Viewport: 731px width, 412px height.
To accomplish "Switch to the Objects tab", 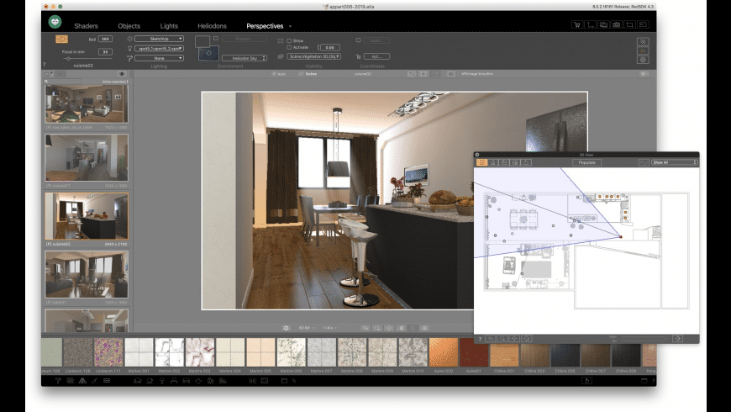I will (x=129, y=26).
